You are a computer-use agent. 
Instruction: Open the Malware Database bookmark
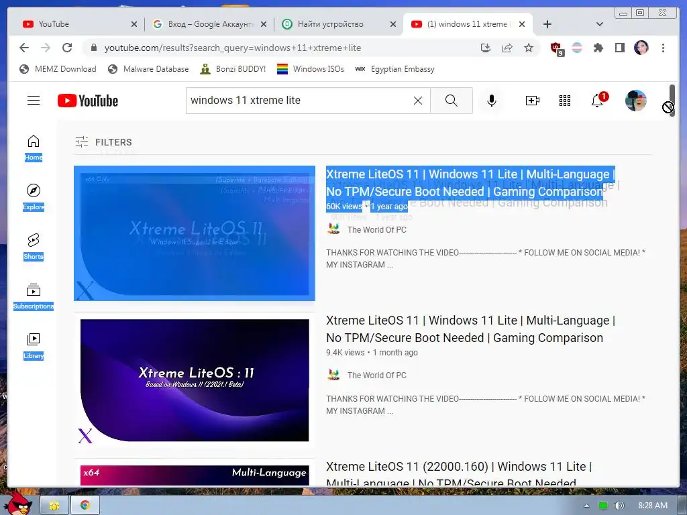[x=148, y=69]
